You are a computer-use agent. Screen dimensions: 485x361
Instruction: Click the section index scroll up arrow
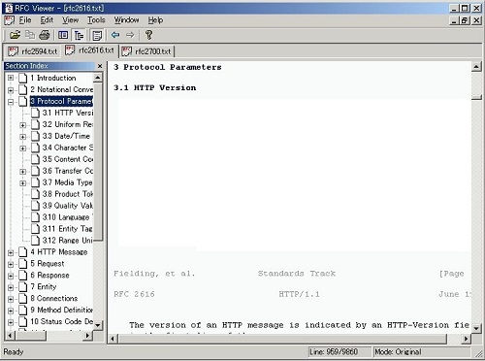(x=98, y=78)
